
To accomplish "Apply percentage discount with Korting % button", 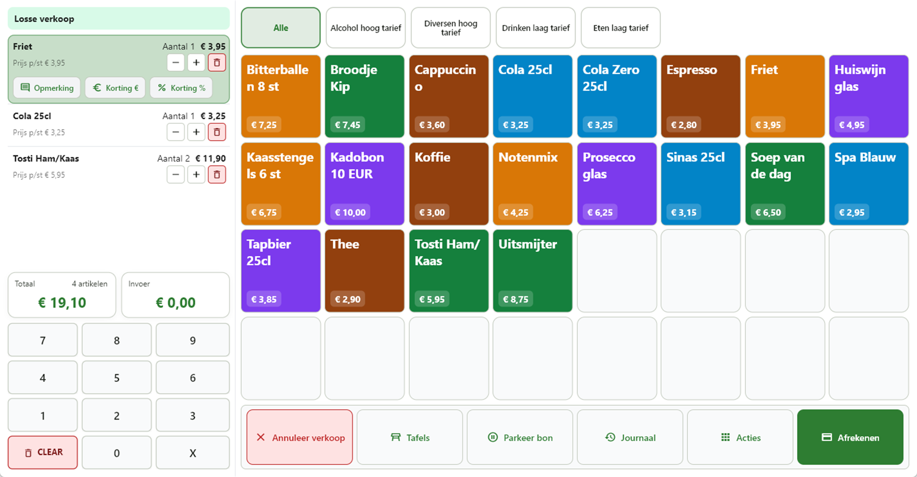I will click(181, 88).
